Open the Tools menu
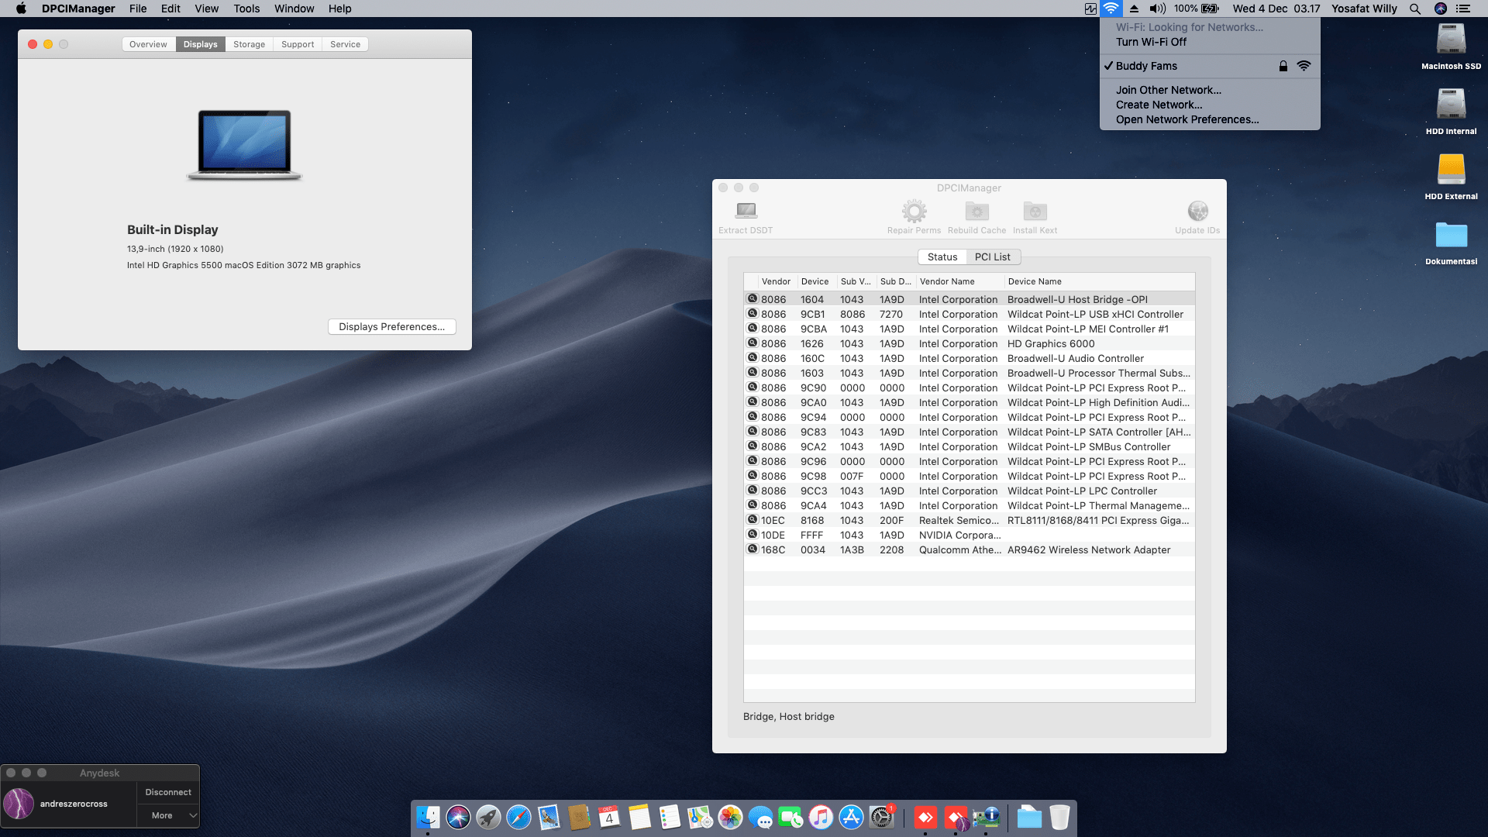 [246, 9]
